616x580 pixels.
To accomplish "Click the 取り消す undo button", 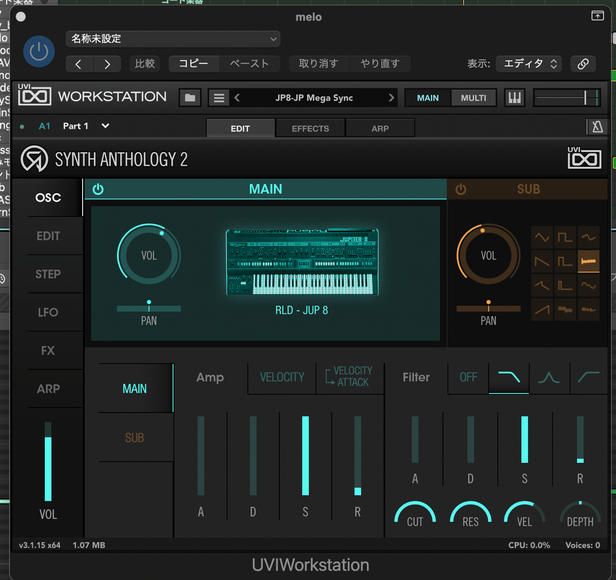I will (319, 64).
